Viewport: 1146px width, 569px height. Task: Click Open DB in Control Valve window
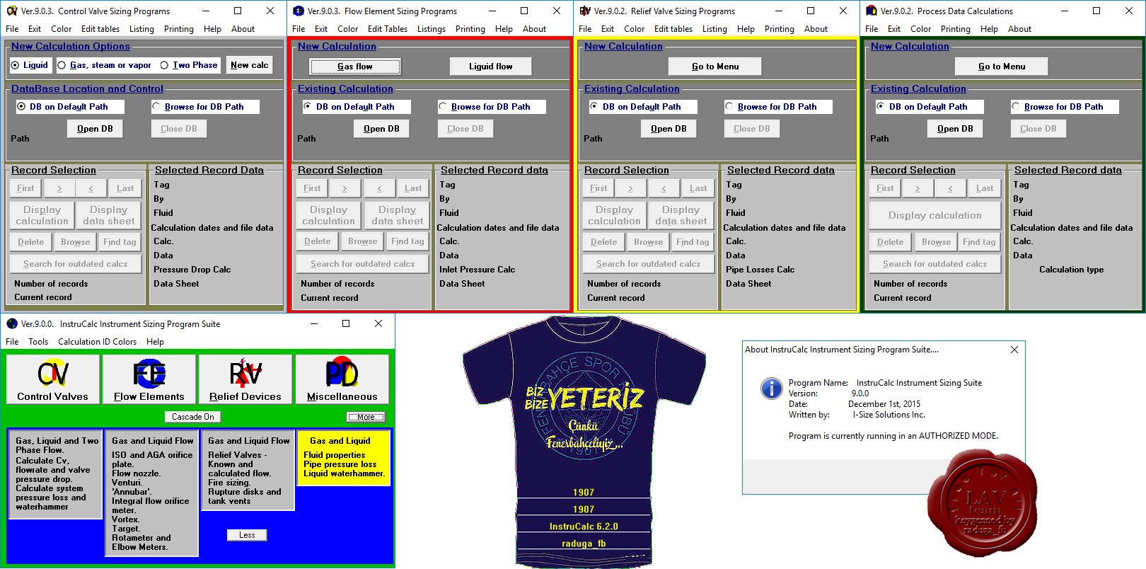pyautogui.click(x=95, y=129)
